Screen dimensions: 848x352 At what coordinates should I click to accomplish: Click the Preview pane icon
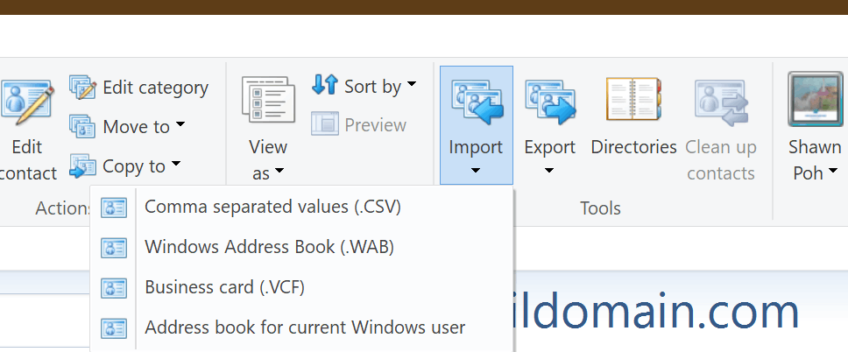(x=324, y=123)
